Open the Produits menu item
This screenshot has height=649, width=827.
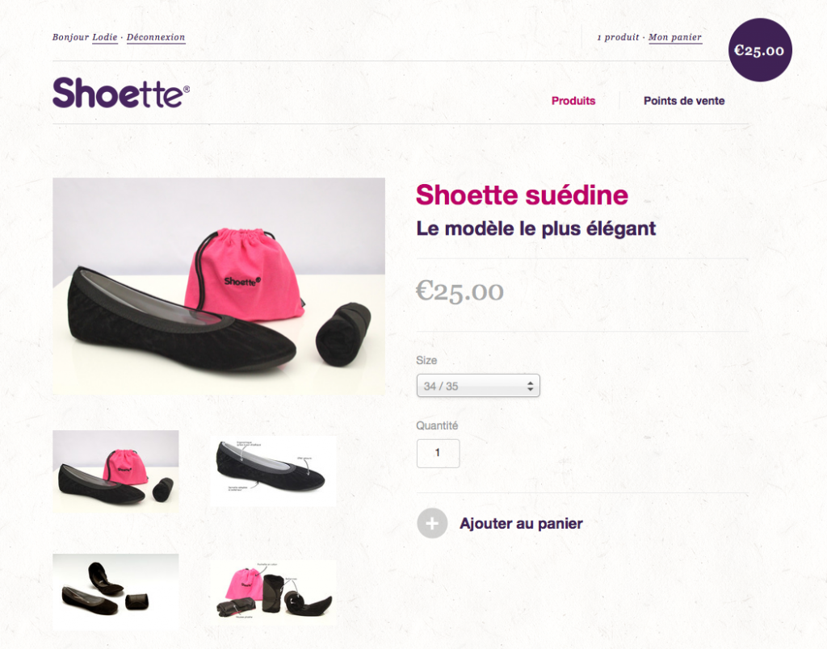(x=573, y=101)
